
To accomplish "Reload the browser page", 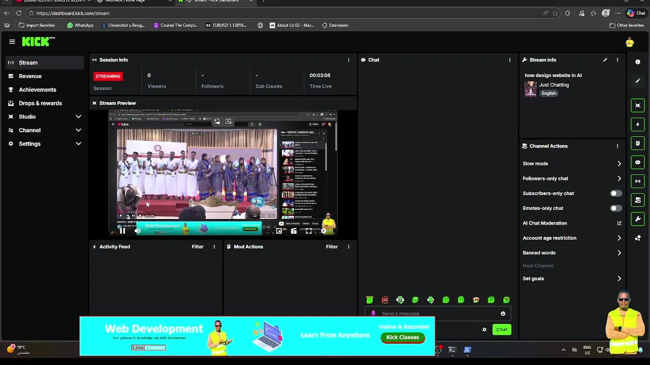I will tap(19, 13).
